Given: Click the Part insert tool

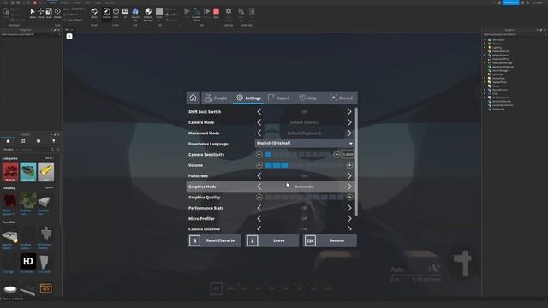Looking at the screenshot, I should (116, 13).
